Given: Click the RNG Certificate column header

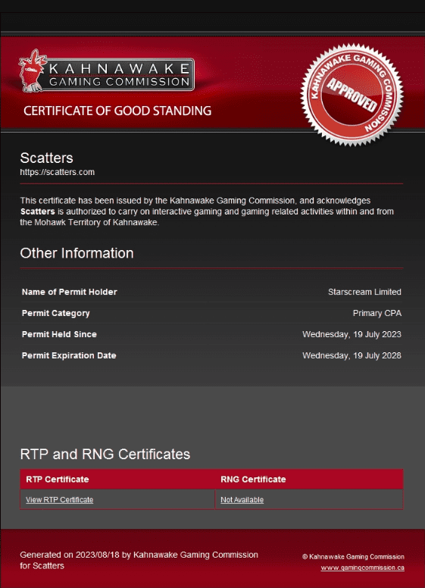Looking at the screenshot, I should pyautogui.click(x=253, y=479).
